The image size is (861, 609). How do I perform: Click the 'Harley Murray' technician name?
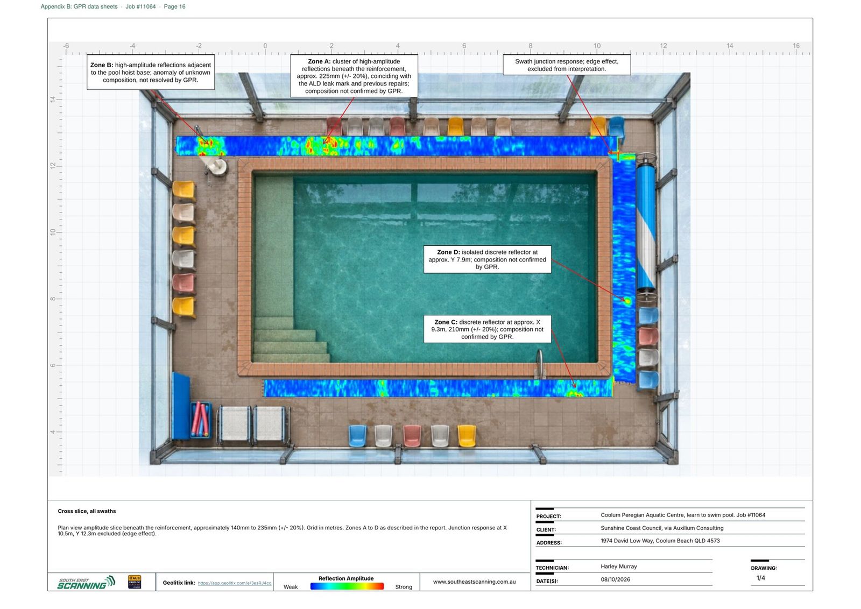pyautogui.click(x=619, y=566)
